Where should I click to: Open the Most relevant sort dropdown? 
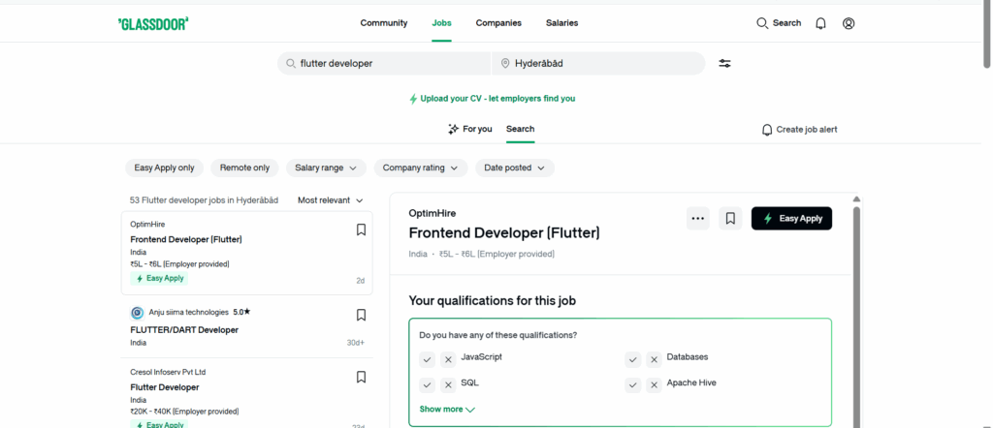tap(330, 200)
